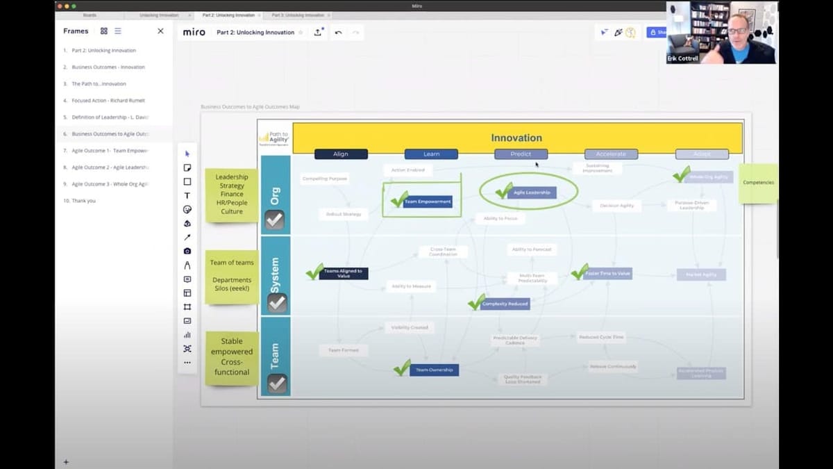Image resolution: width=833 pixels, height=469 pixels.
Task: Switch frames list to grid view
Action: tap(104, 31)
